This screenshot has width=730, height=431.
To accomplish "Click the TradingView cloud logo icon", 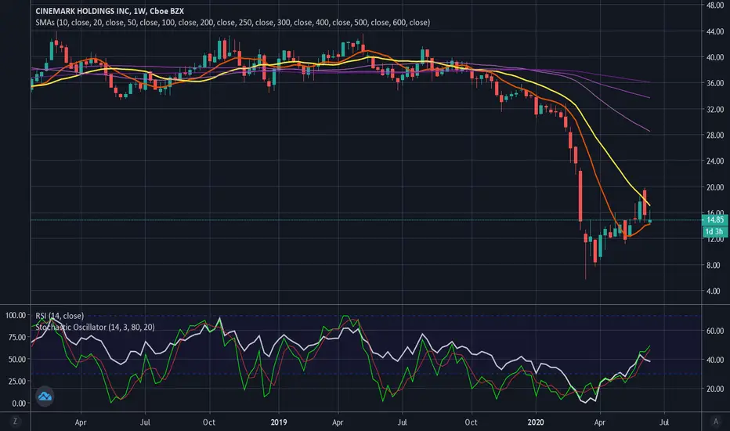I will [x=45, y=397].
